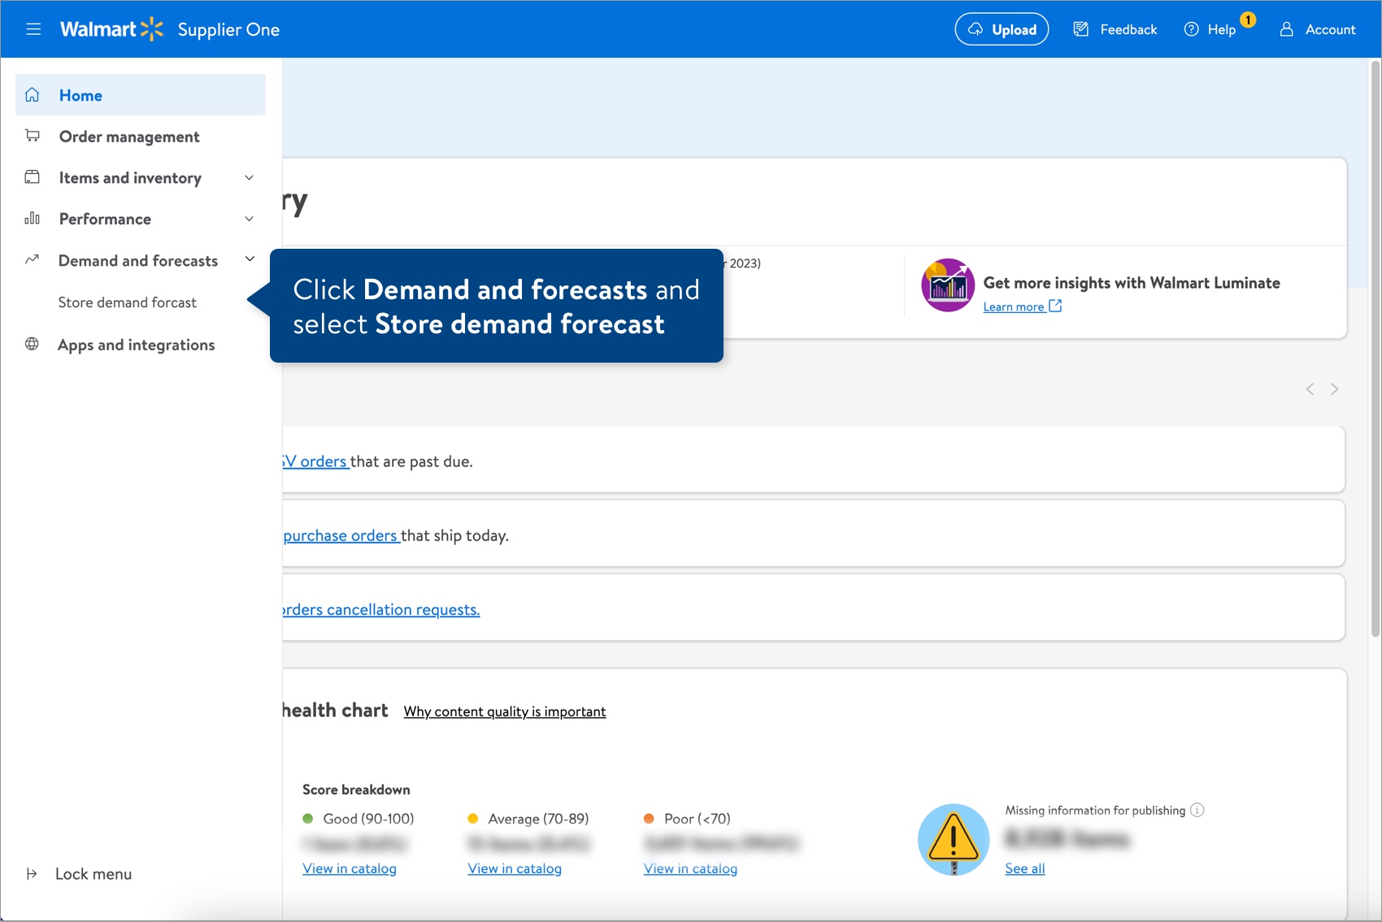Click the Order management cart icon
1382x922 pixels.
[32, 136]
